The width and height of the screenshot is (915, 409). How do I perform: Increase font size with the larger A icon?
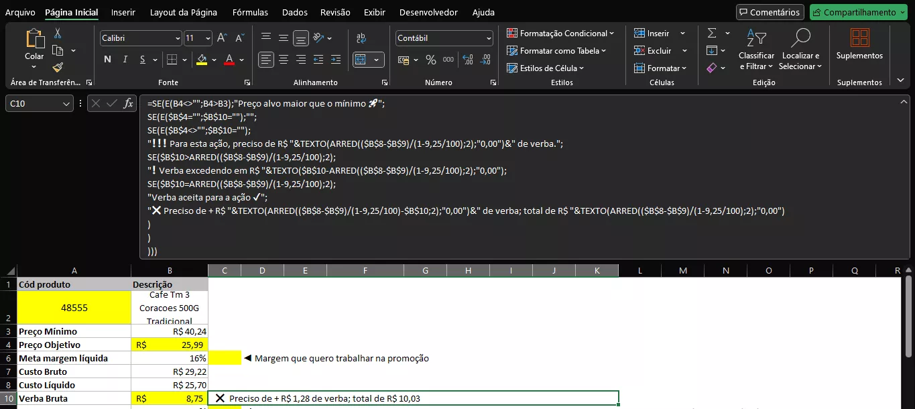tap(222, 38)
